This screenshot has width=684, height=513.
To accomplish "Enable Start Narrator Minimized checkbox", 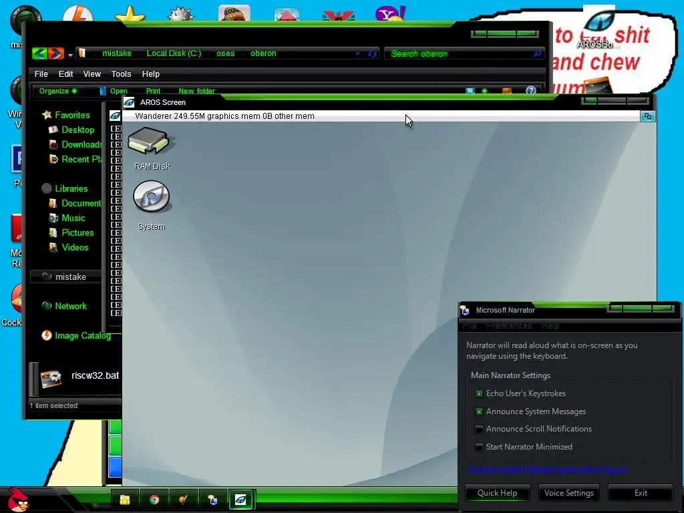I will (479, 447).
